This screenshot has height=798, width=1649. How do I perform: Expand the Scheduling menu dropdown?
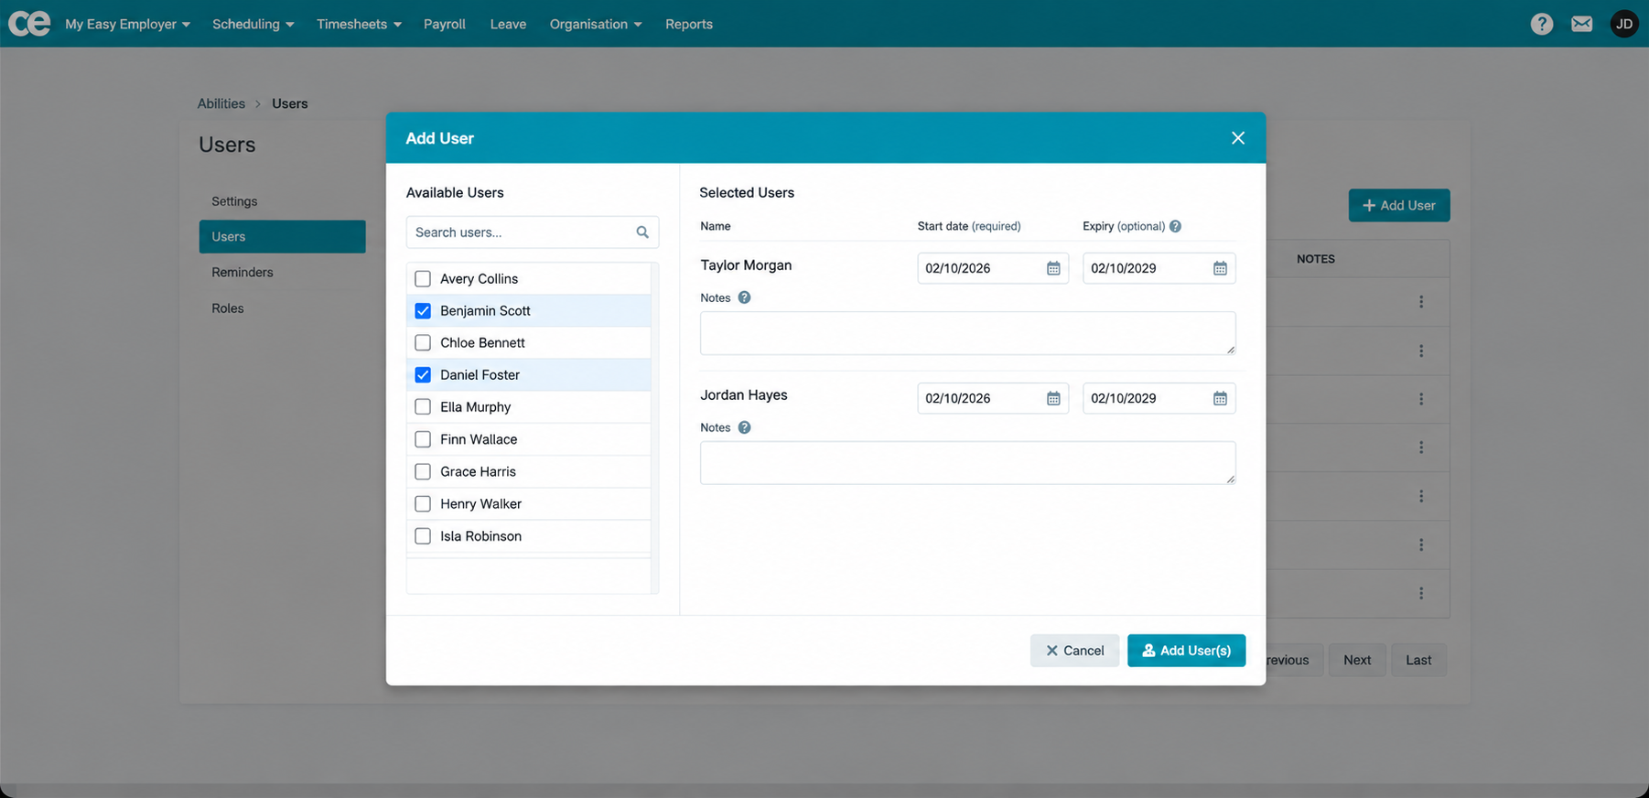pyautogui.click(x=253, y=24)
